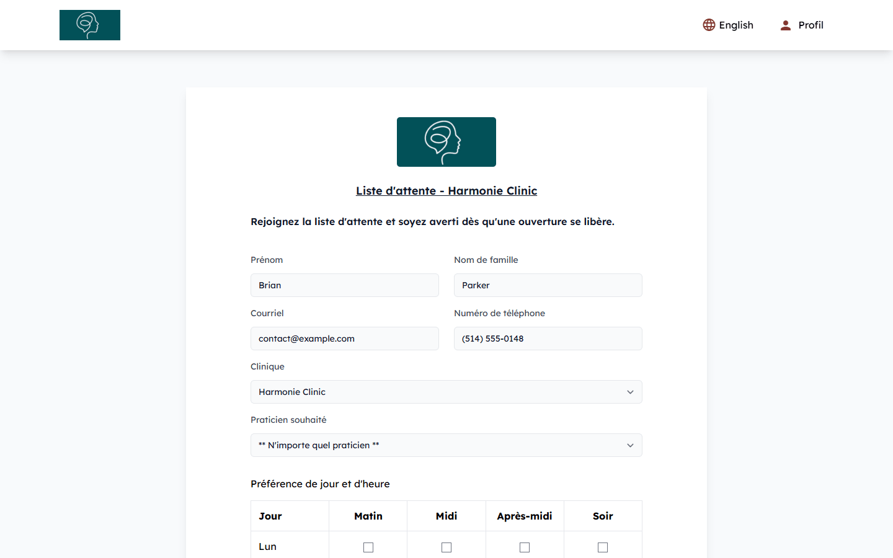Open the Praticien souhaité dropdown
Screen dimensions: 893x558
tap(446, 445)
